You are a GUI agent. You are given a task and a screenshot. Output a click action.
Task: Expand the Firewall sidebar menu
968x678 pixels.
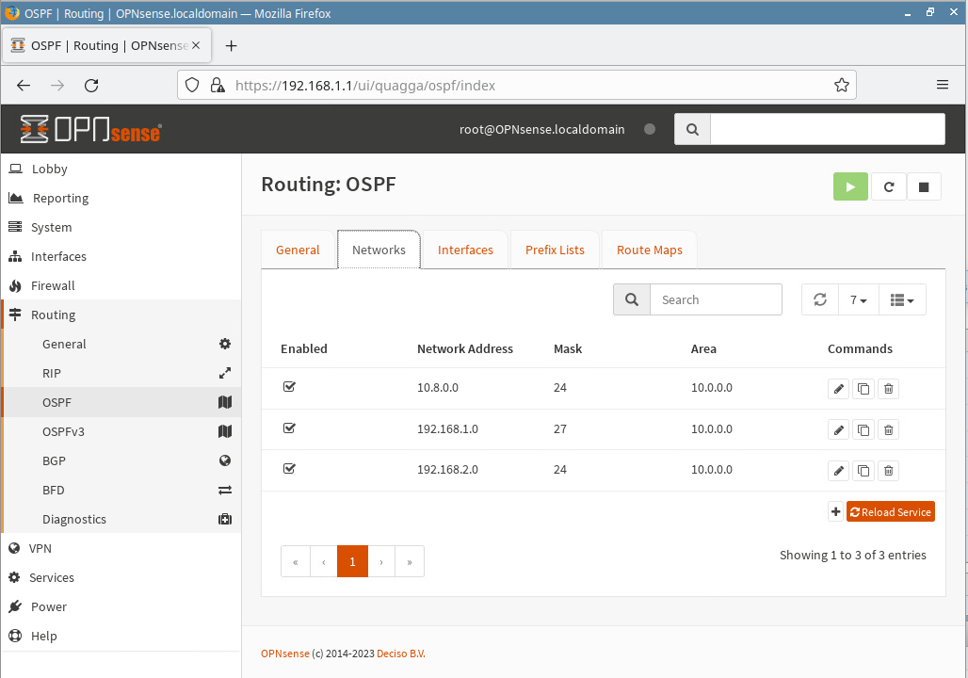pyautogui.click(x=53, y=285)
